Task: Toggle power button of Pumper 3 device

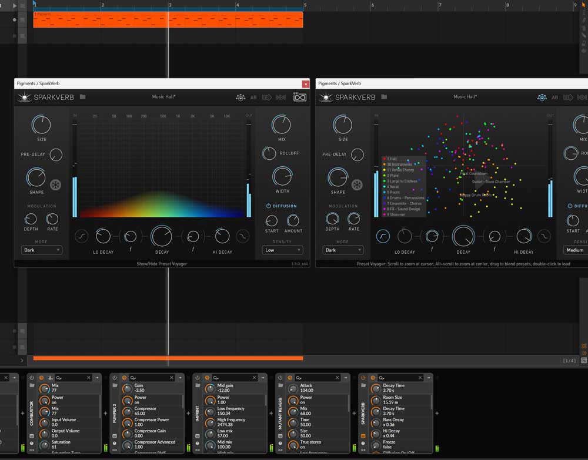Action: (115, 378)
